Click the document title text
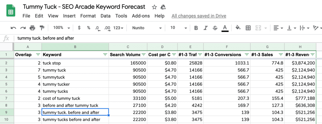This screenshot has width=322, height=124. pos(84,7)
